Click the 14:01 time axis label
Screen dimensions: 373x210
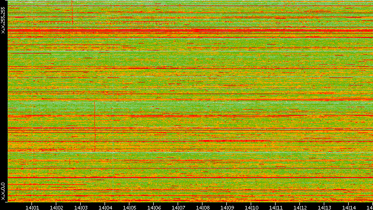point(32,207)
